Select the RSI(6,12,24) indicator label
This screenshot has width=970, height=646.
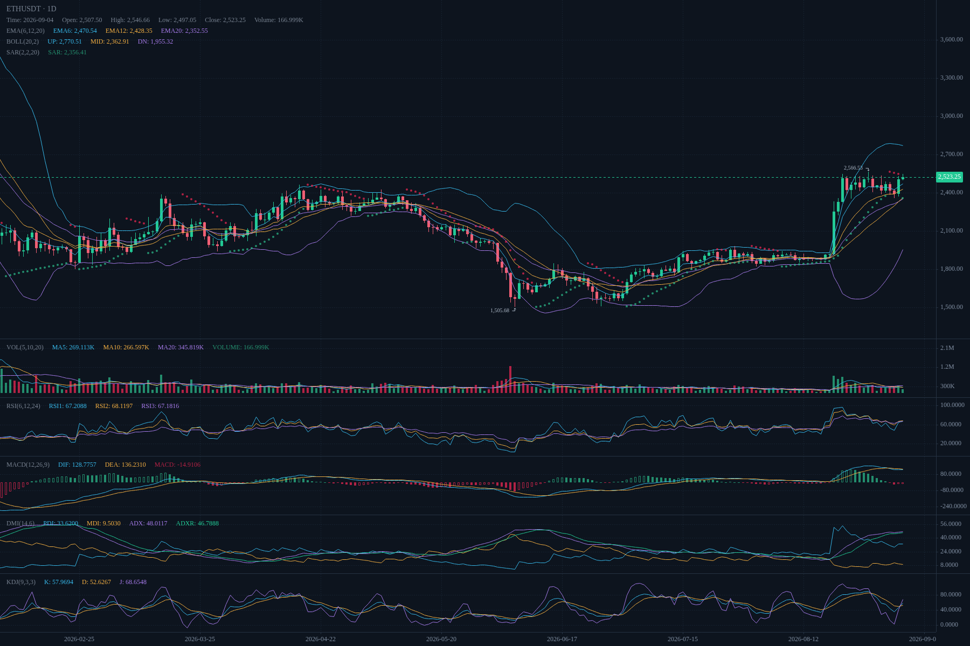[23, 406]
